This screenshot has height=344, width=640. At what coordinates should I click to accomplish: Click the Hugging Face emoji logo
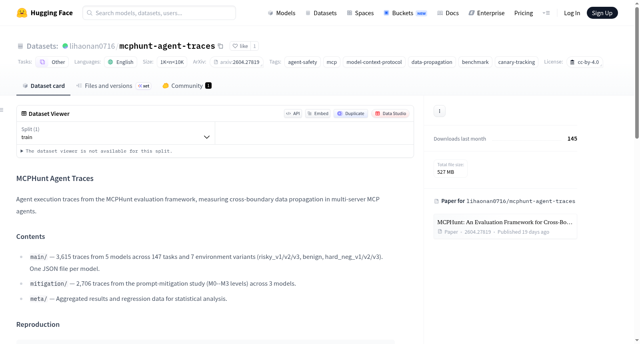[x=22, y=13]
